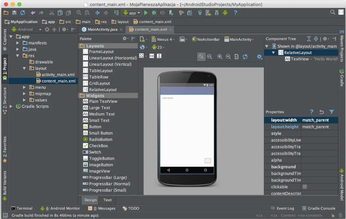346x219 pixels.
Task: Expand Gradle Scripts node
Action: (11, 106)
